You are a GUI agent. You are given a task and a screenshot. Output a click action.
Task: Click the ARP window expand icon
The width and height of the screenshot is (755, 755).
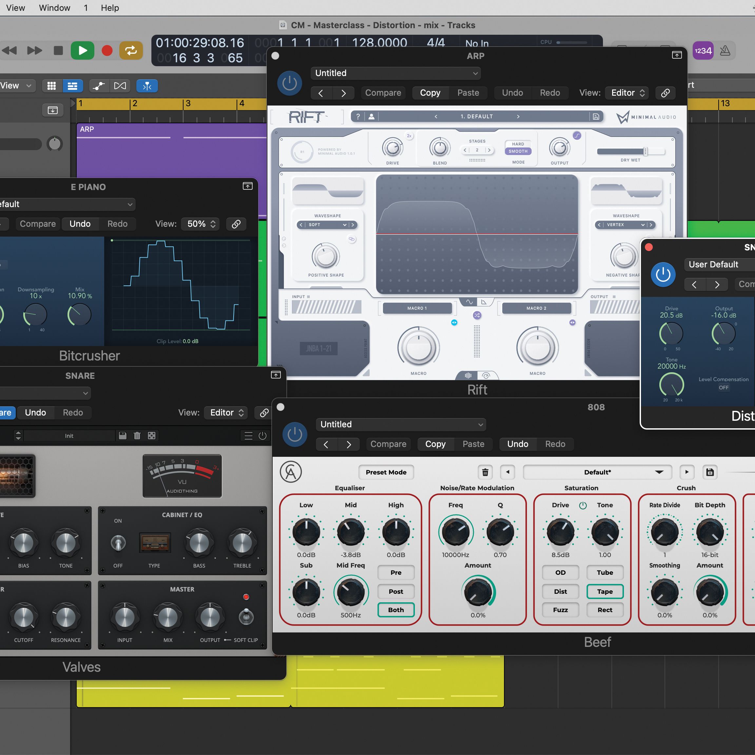pos(677,55)
